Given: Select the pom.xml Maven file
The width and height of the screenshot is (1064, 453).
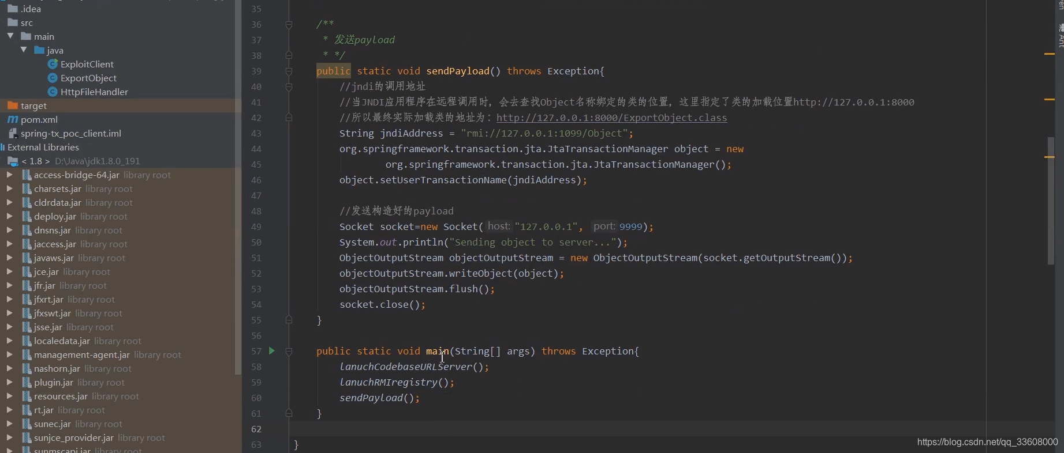Looking at the screenshot, I should click(x=39, y=119).
